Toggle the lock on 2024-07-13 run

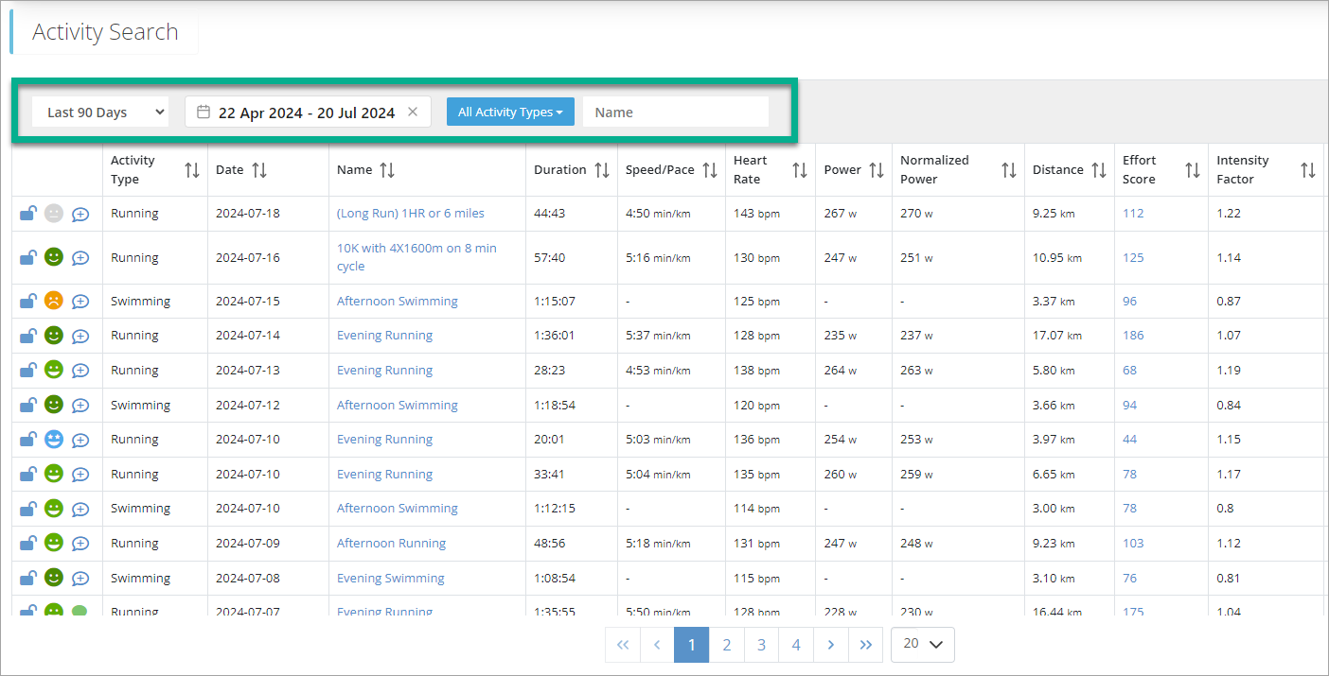click(x=28, y=370)
